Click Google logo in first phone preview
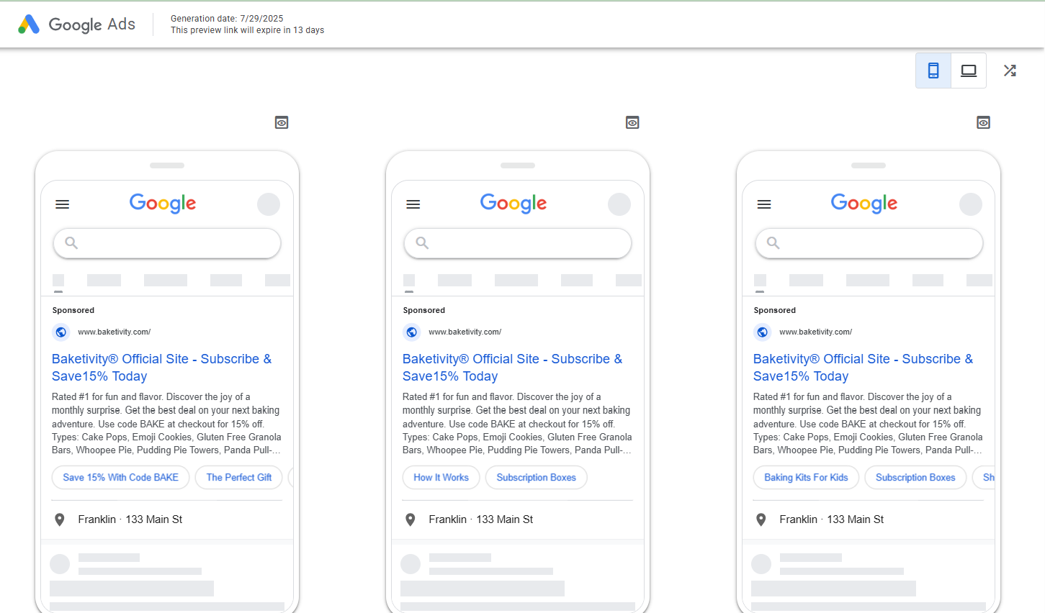Screen dimensions: 1045x613 (x=163, y=204)
